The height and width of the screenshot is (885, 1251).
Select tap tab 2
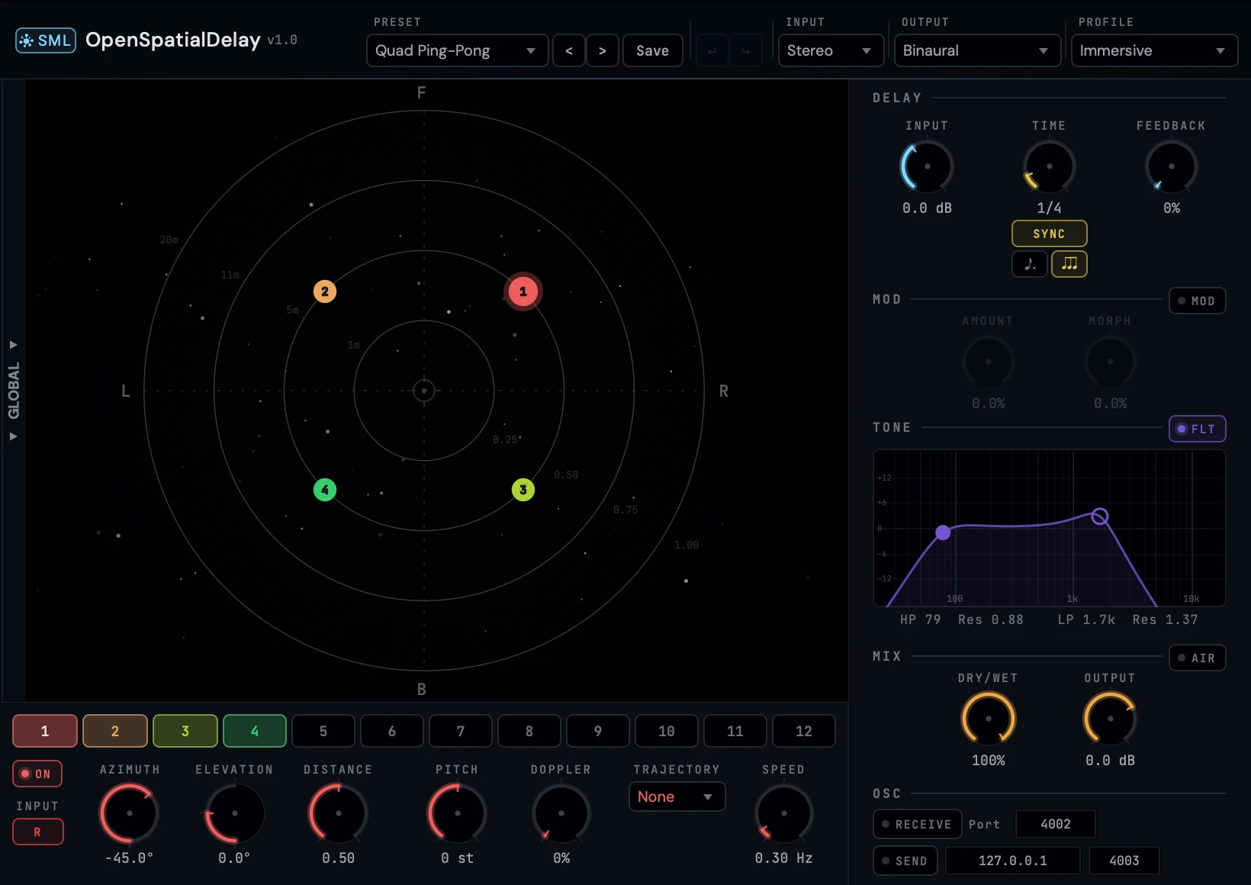coord(115,732)
